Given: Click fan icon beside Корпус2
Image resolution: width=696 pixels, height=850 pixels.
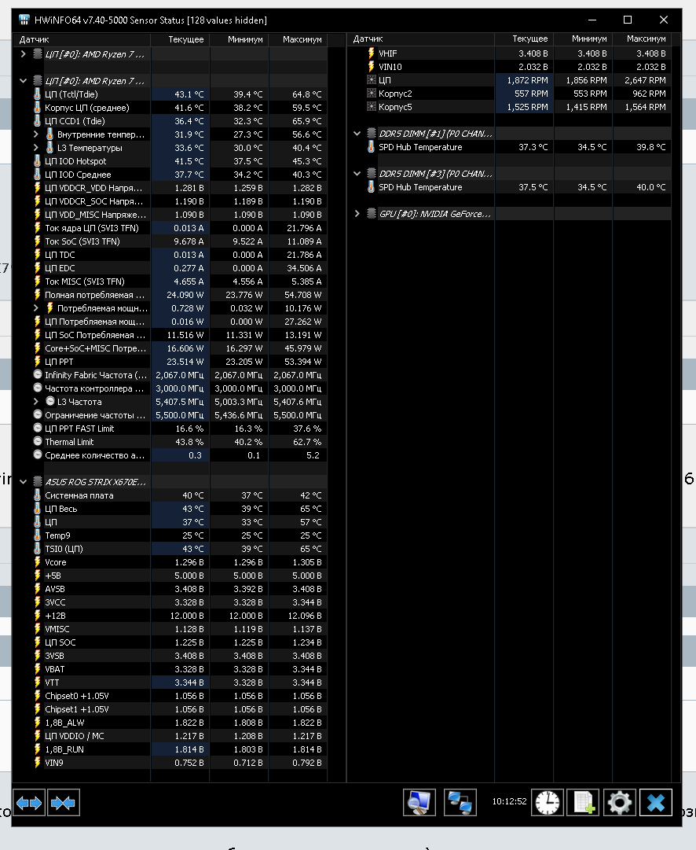Looking at the screenshot, I should coord(371,94).
